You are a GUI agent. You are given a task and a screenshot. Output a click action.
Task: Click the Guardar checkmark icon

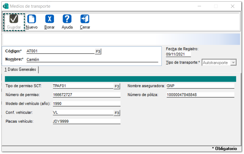point(14,19)
